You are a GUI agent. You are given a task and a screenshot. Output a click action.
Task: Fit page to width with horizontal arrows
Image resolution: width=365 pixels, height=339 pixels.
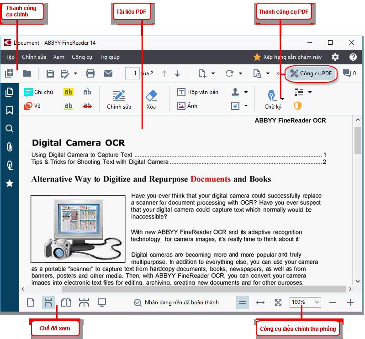pyautogui.click(x=260, y=302)
